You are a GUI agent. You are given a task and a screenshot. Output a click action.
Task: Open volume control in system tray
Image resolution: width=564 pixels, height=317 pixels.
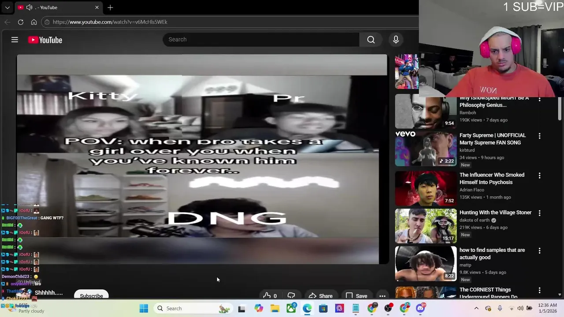click(x=520, y=308)
